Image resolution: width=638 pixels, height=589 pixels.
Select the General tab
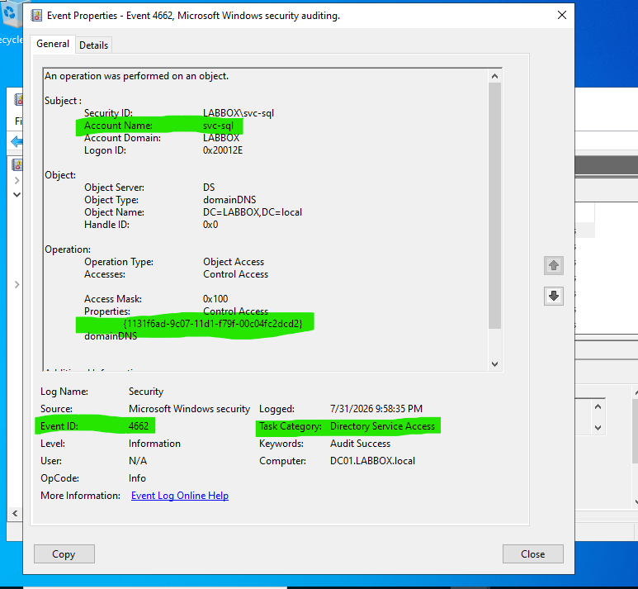point(53,44)
